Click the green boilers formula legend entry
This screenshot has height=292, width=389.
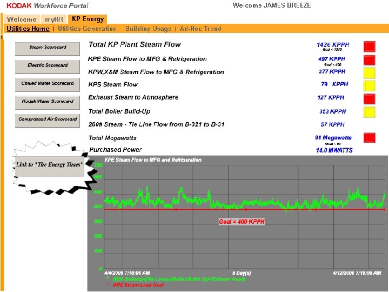click(x=179, y=279)
